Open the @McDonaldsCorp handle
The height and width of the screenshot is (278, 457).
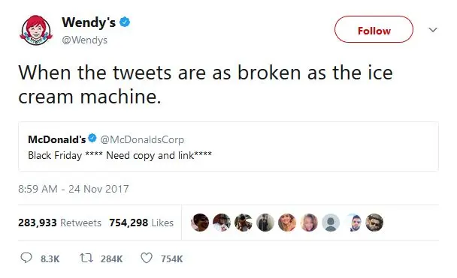[x=142, y=139]
